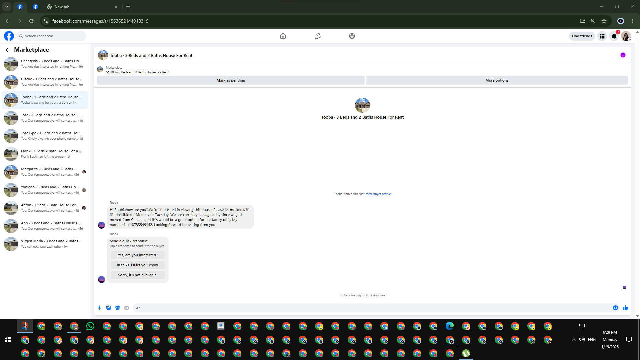This screenshot has height=360, width=640.
Task: Attach a photo using image icon
Action: 108,308
